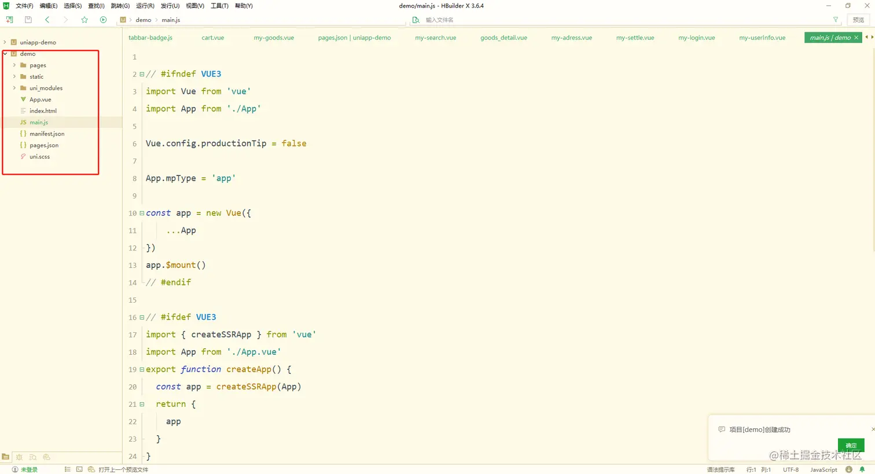The width and height of the screenshot is (875, 474).
Task: Click 打开上一个预览文件 in status bar
Action: (x=123, y=469)
